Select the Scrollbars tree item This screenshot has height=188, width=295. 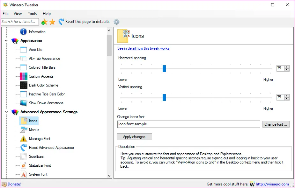tap(36, 157)
